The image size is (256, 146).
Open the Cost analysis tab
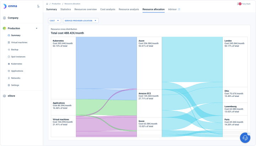[108, 9]
